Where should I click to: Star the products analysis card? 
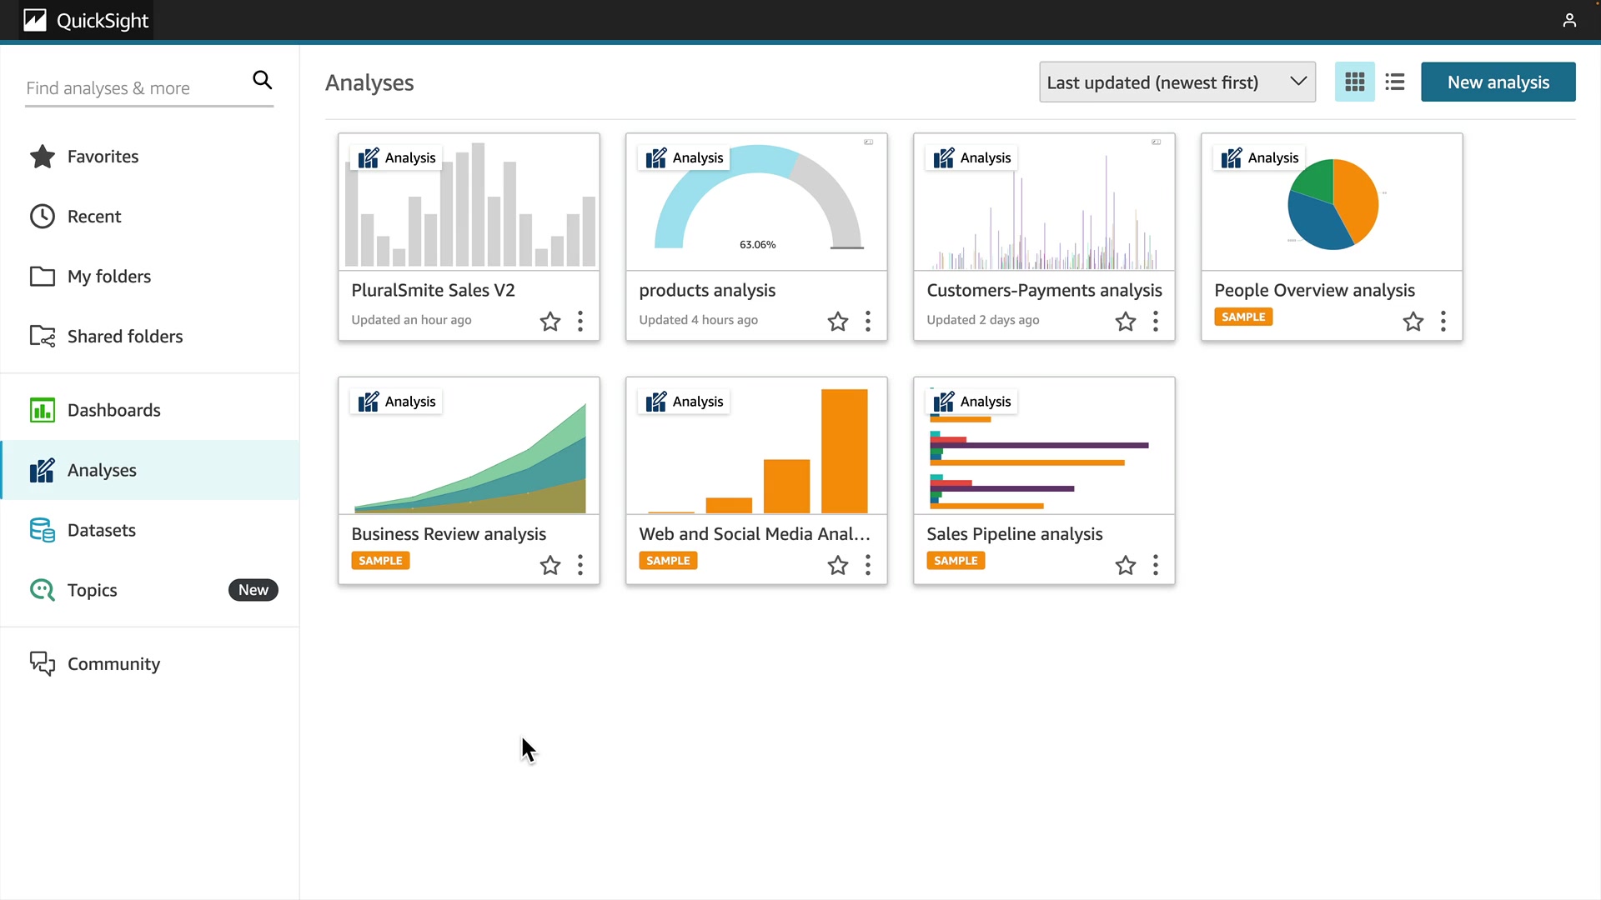tap(837, 322)
